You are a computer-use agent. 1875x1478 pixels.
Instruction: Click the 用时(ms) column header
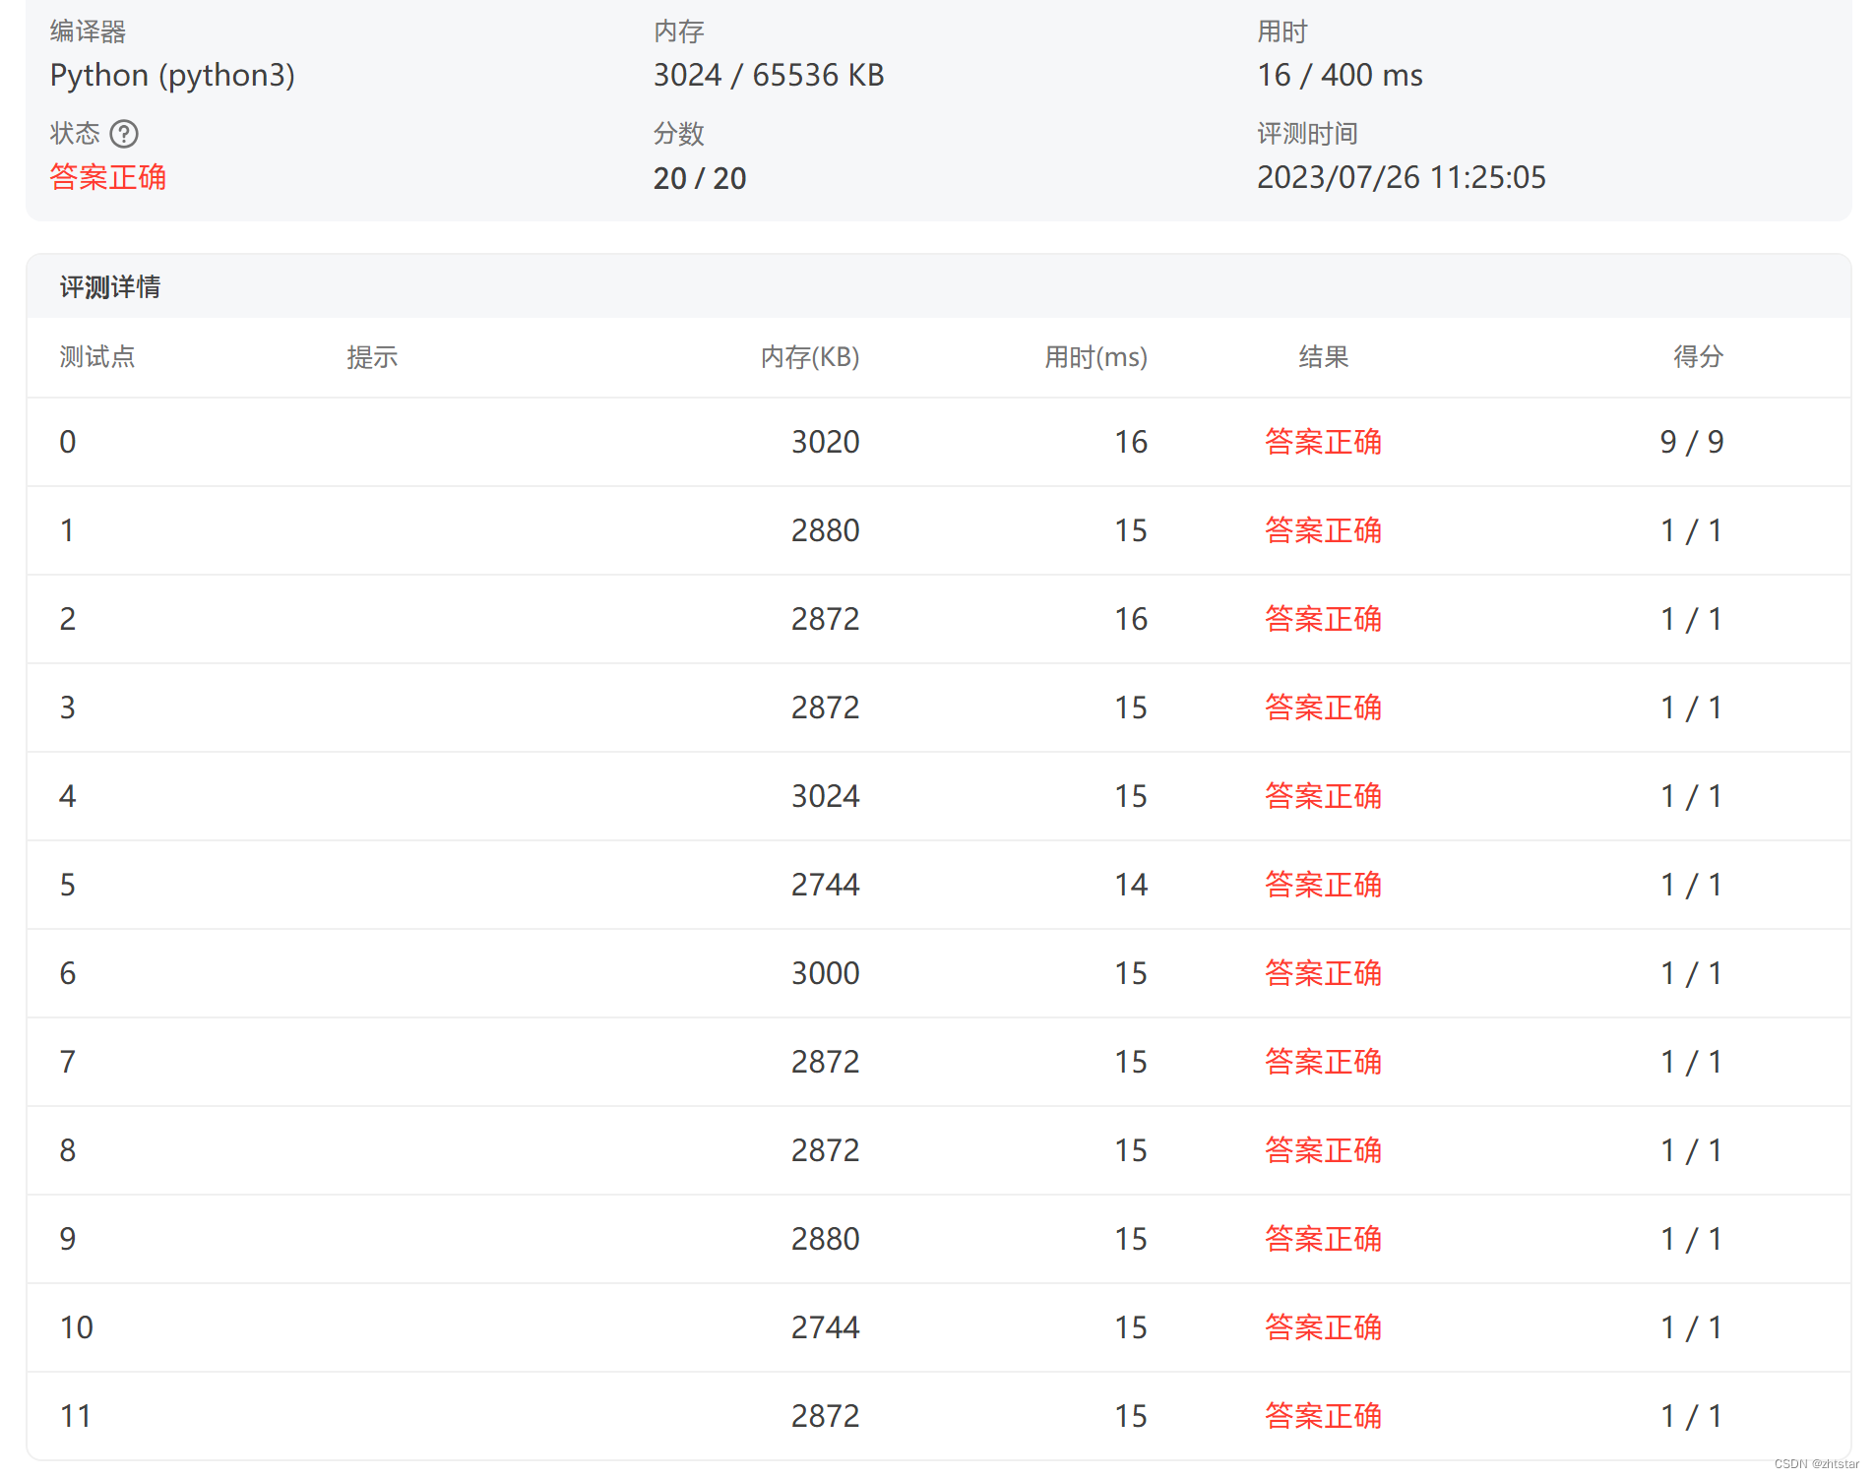[x=1095, y=356]
